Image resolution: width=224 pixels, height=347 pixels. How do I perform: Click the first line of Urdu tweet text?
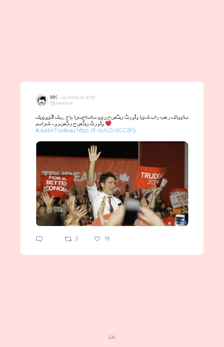point(112,117)
